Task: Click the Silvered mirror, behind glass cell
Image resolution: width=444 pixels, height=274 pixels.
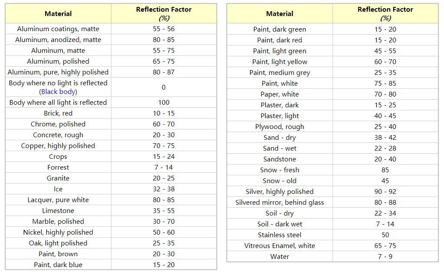Action: (280, 203)
